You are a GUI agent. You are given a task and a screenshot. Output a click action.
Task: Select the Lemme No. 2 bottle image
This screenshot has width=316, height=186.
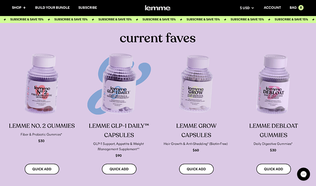point(42,84)
